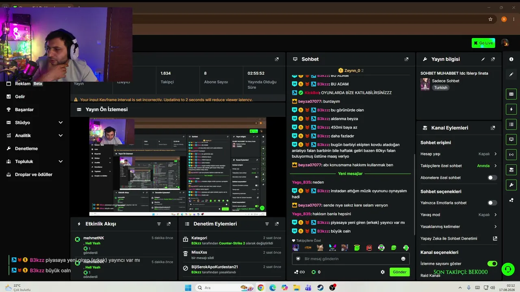This screenshot has width=520, height=292.
Task: Click Yago_B35 username on "neden" message
Action: point(301,182)
